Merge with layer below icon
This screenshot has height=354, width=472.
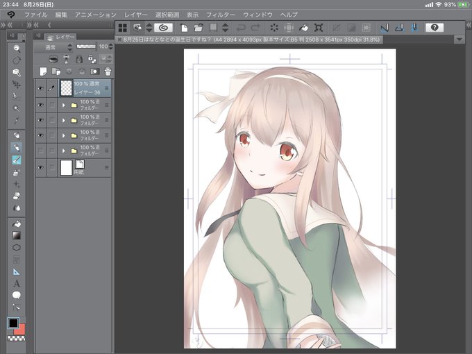(x=82, y=71)
